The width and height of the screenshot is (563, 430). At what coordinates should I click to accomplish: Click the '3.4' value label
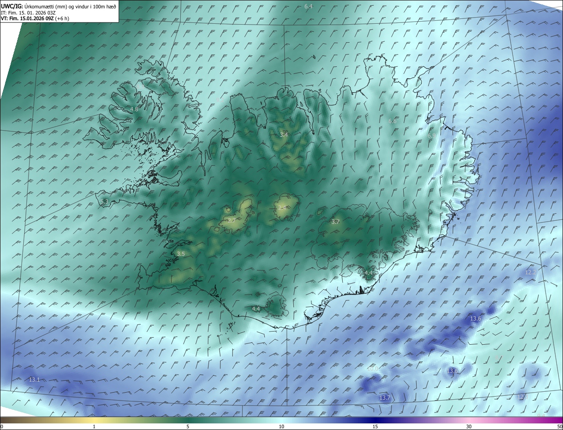click(x=284, y=135)
